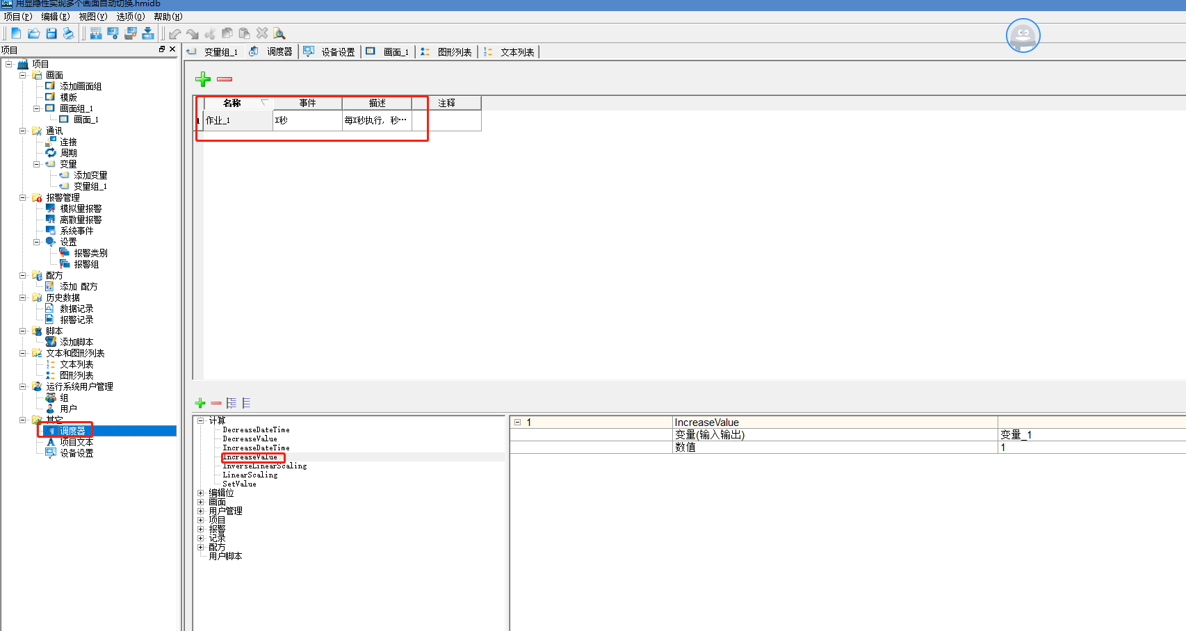This screenshot has width=1186, height=631.
Task: Click the 变量_1 value field
Action: click(x=1091, y=435)
